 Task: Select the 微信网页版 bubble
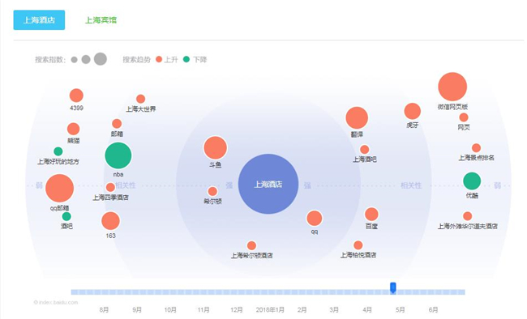tap(452, 87)
